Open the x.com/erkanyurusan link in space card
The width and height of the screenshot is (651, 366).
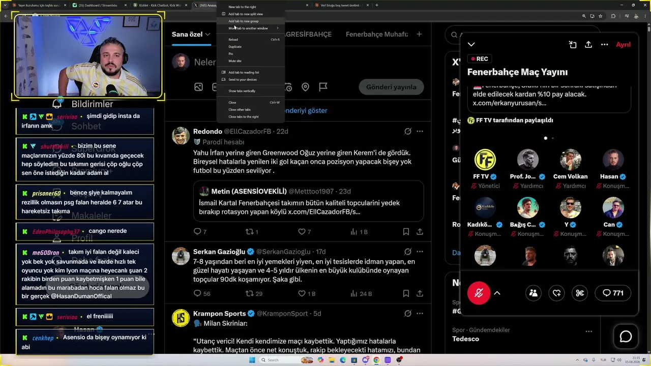510,103
